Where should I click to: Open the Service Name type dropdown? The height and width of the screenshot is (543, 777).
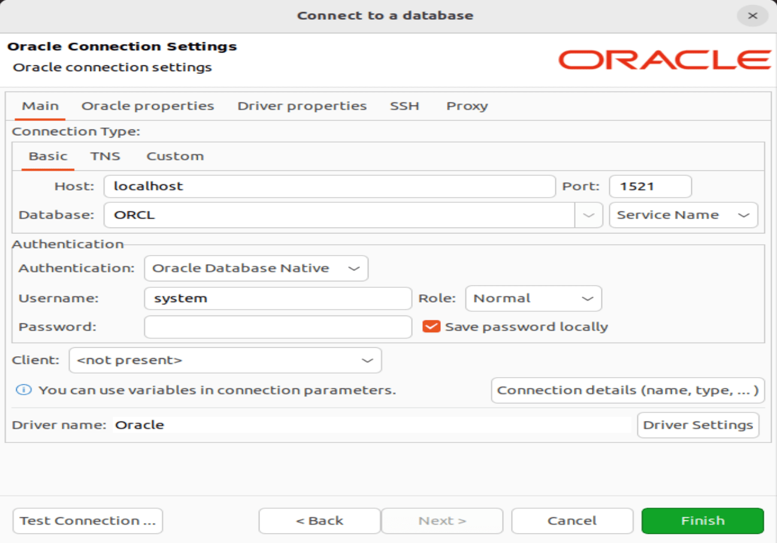tap(683, 215)
